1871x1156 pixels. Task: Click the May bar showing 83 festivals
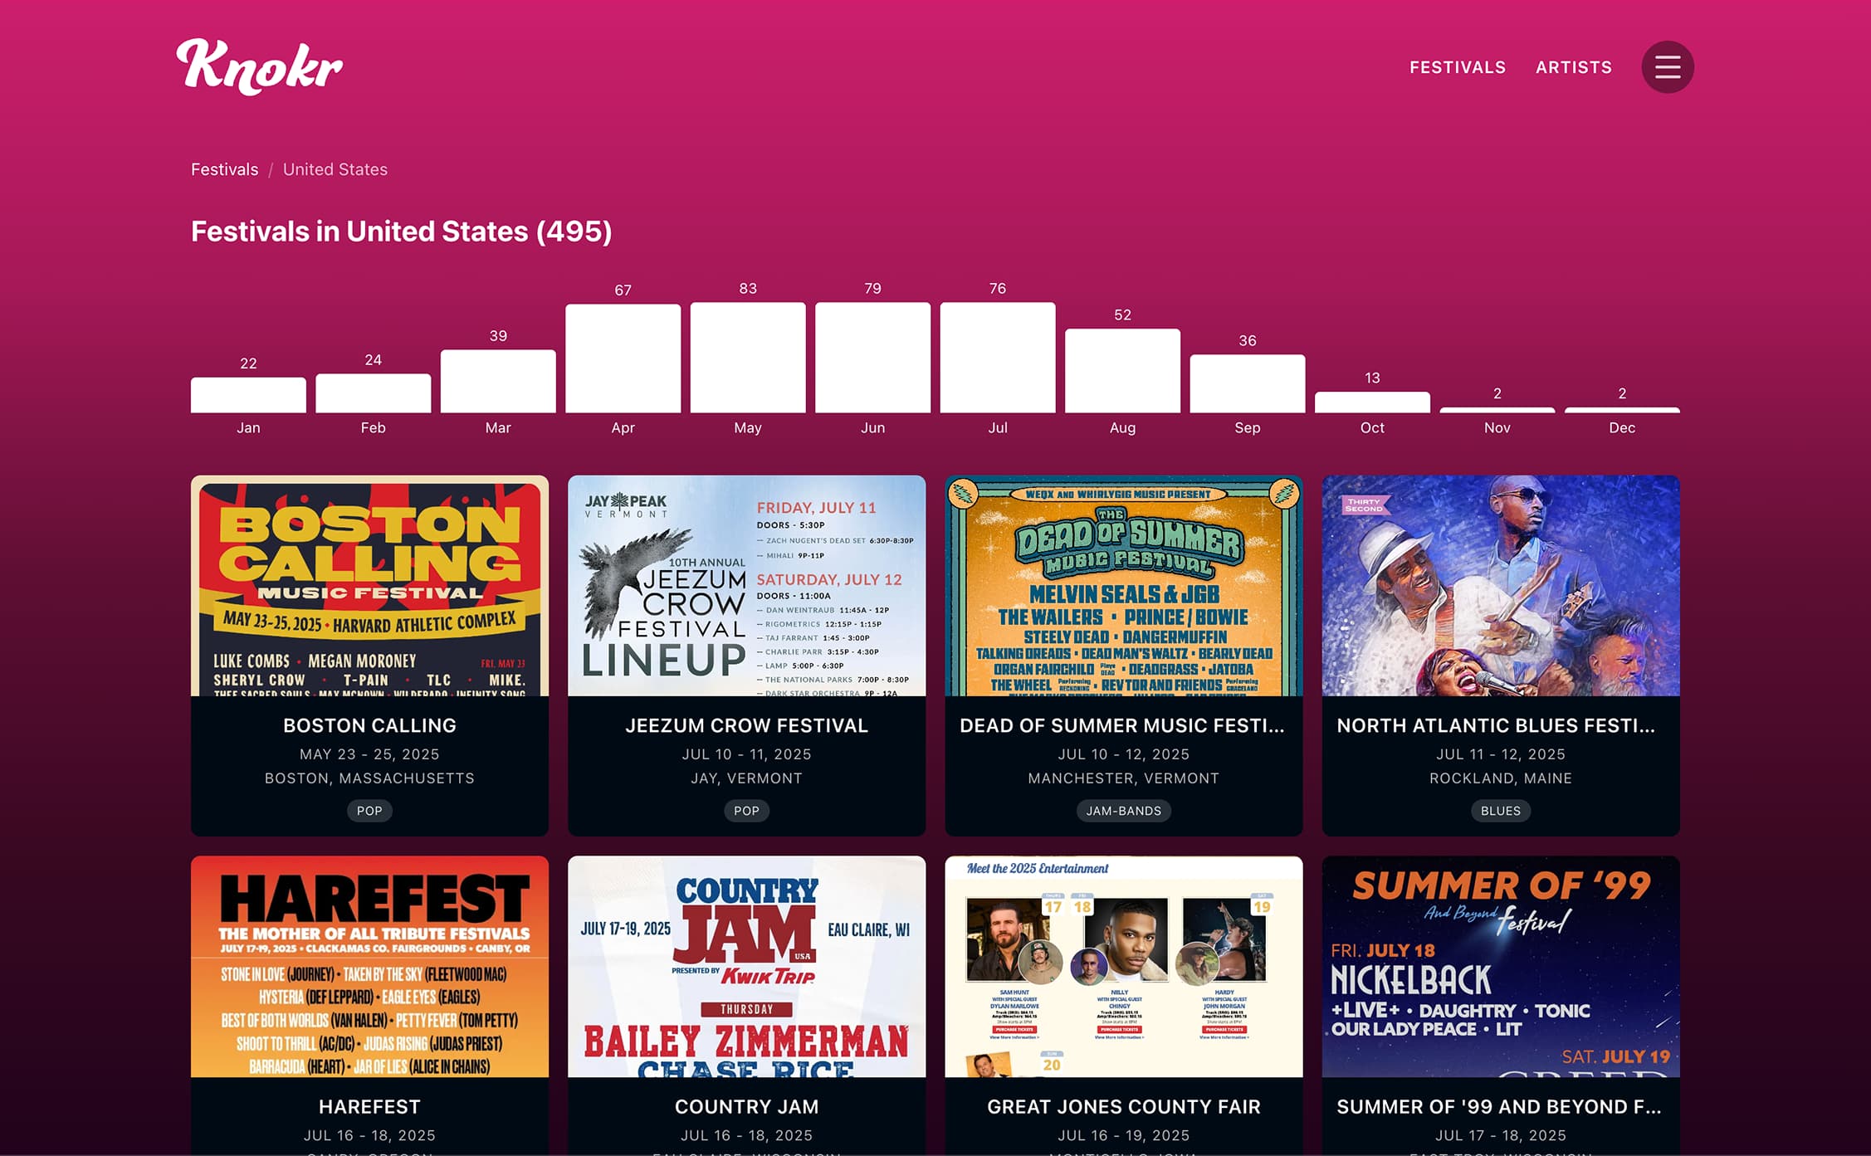click(x=747, y=357)
